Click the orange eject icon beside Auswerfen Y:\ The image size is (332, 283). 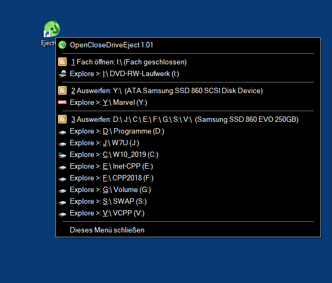[x=62, y=90]
